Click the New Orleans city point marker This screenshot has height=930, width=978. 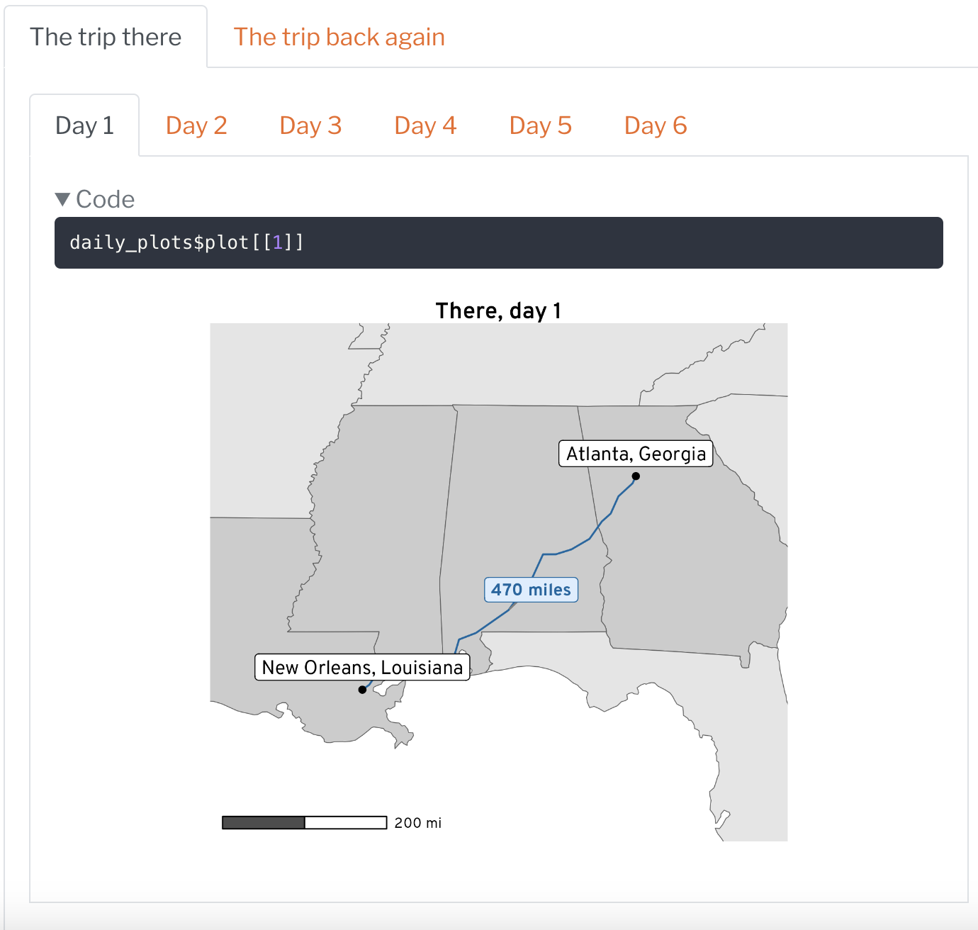[x=362, y=690]
